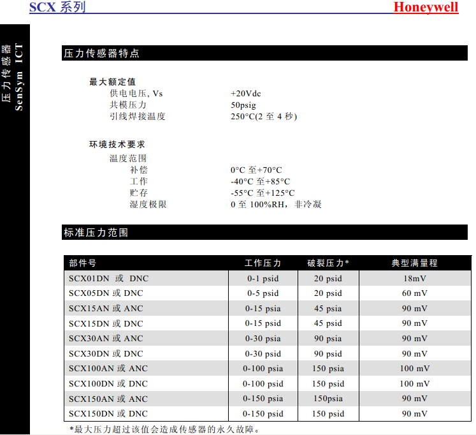The width and height of the screenshot is (476, 435).
Task: Click the 0-15 psia working pressure cell
Action: pos(263,308)
